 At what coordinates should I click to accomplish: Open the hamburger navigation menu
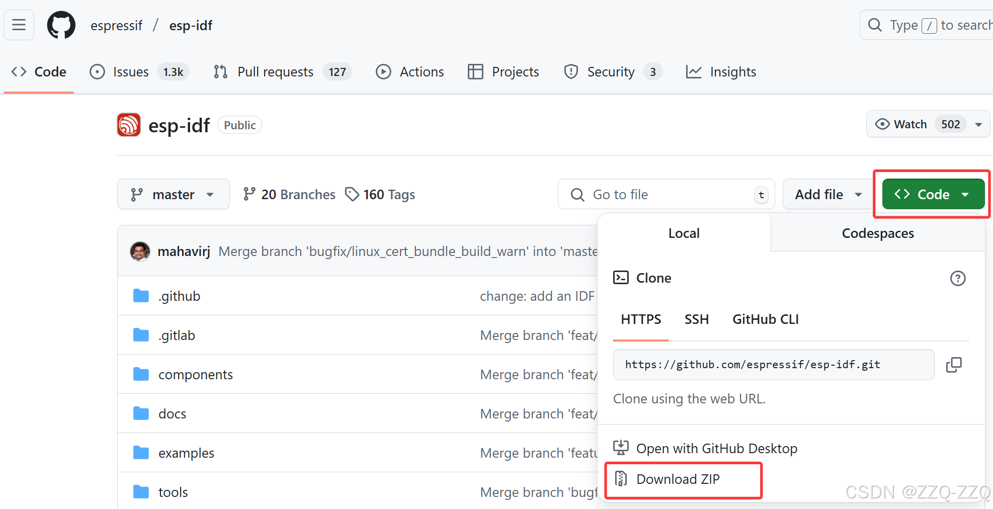[19, 25]
